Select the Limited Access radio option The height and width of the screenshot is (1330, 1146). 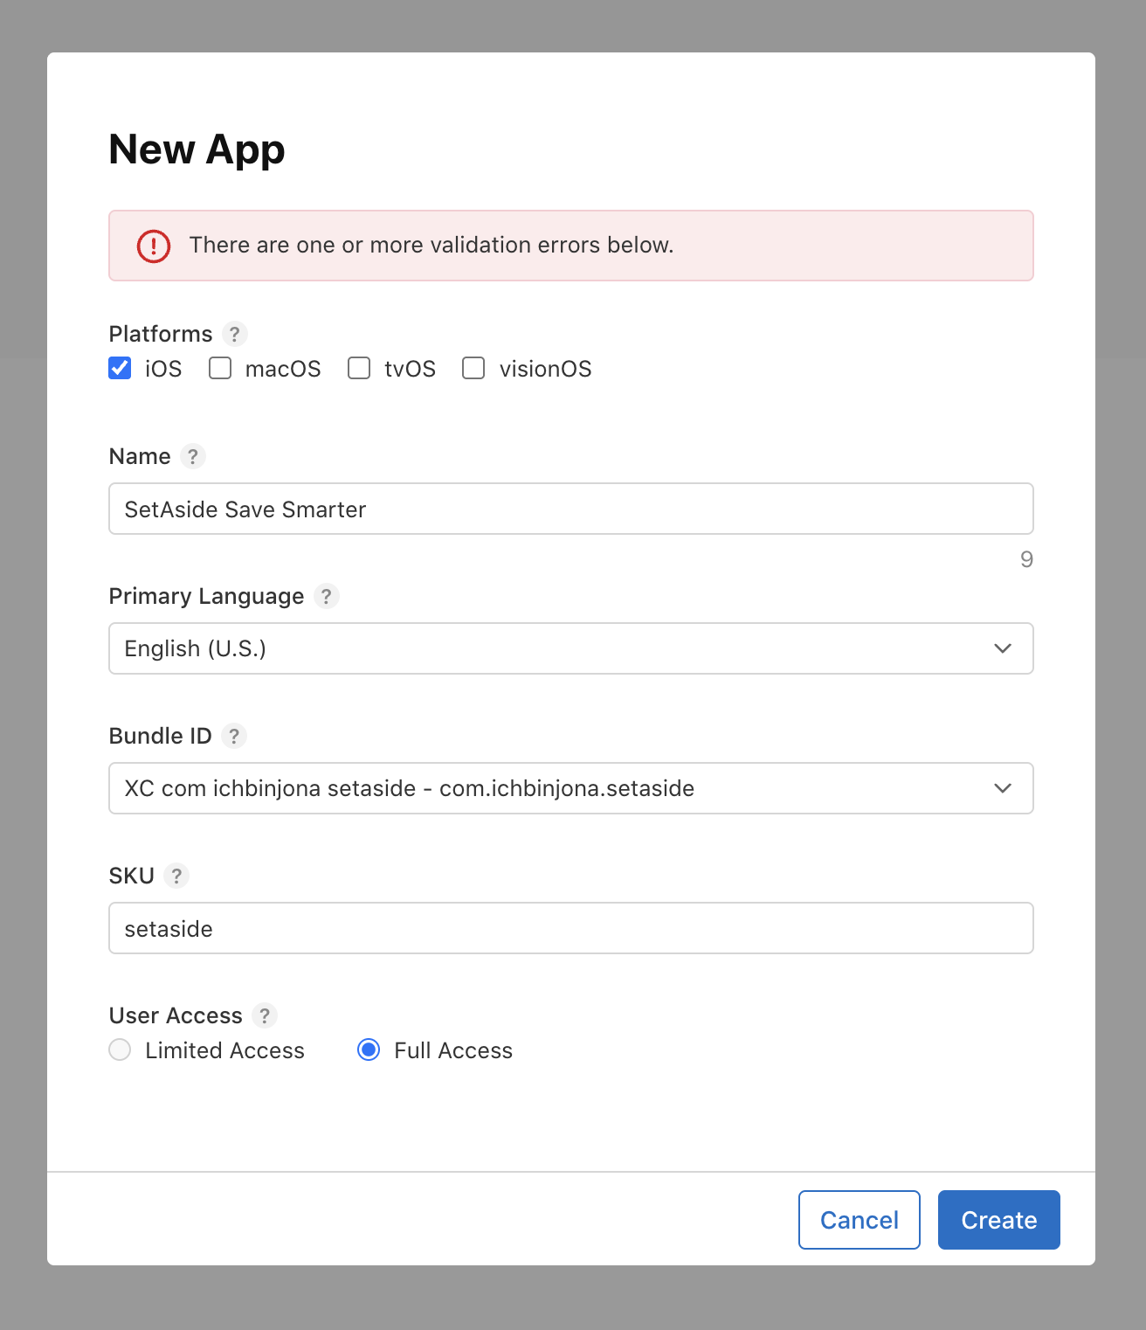[x=121, y=1049]
